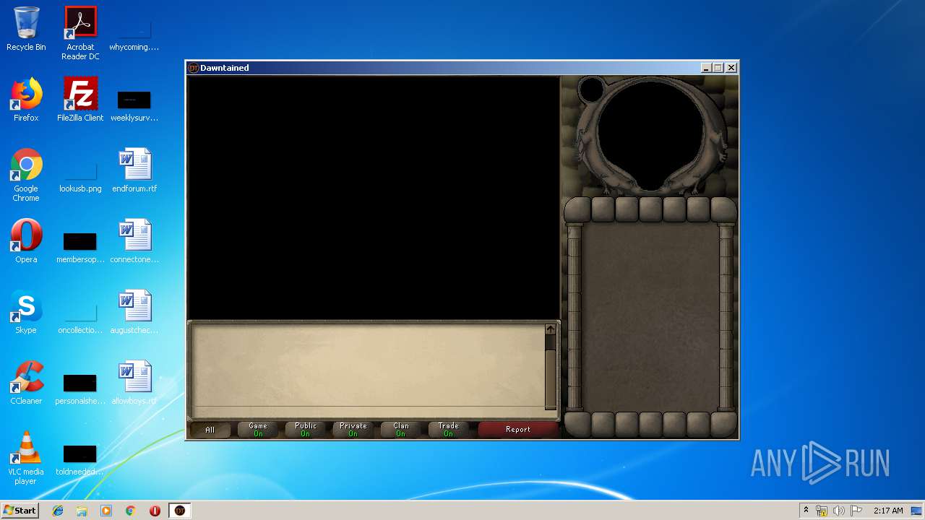Click the circular minimap area
This screenshot has height=520, width=925.
pos(649,135)
